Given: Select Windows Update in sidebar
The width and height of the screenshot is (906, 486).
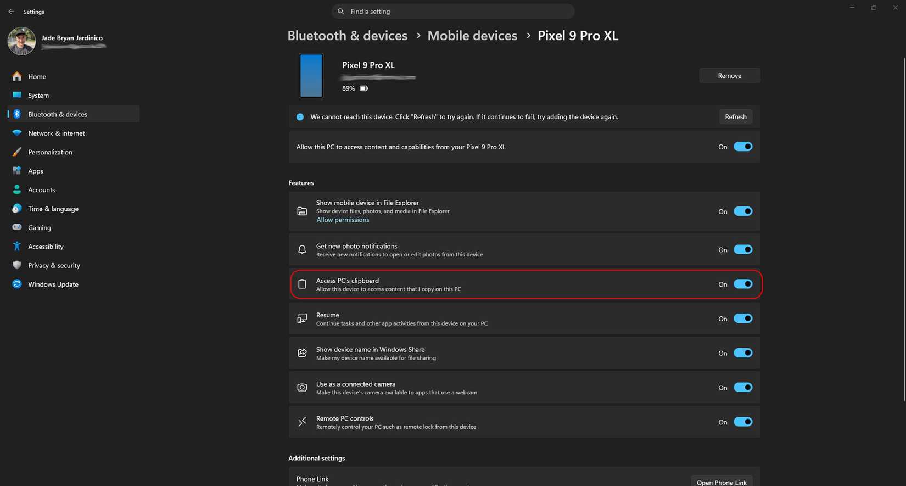Looking at the screenshot, I should pyautogui.click(x=74, y=284).
